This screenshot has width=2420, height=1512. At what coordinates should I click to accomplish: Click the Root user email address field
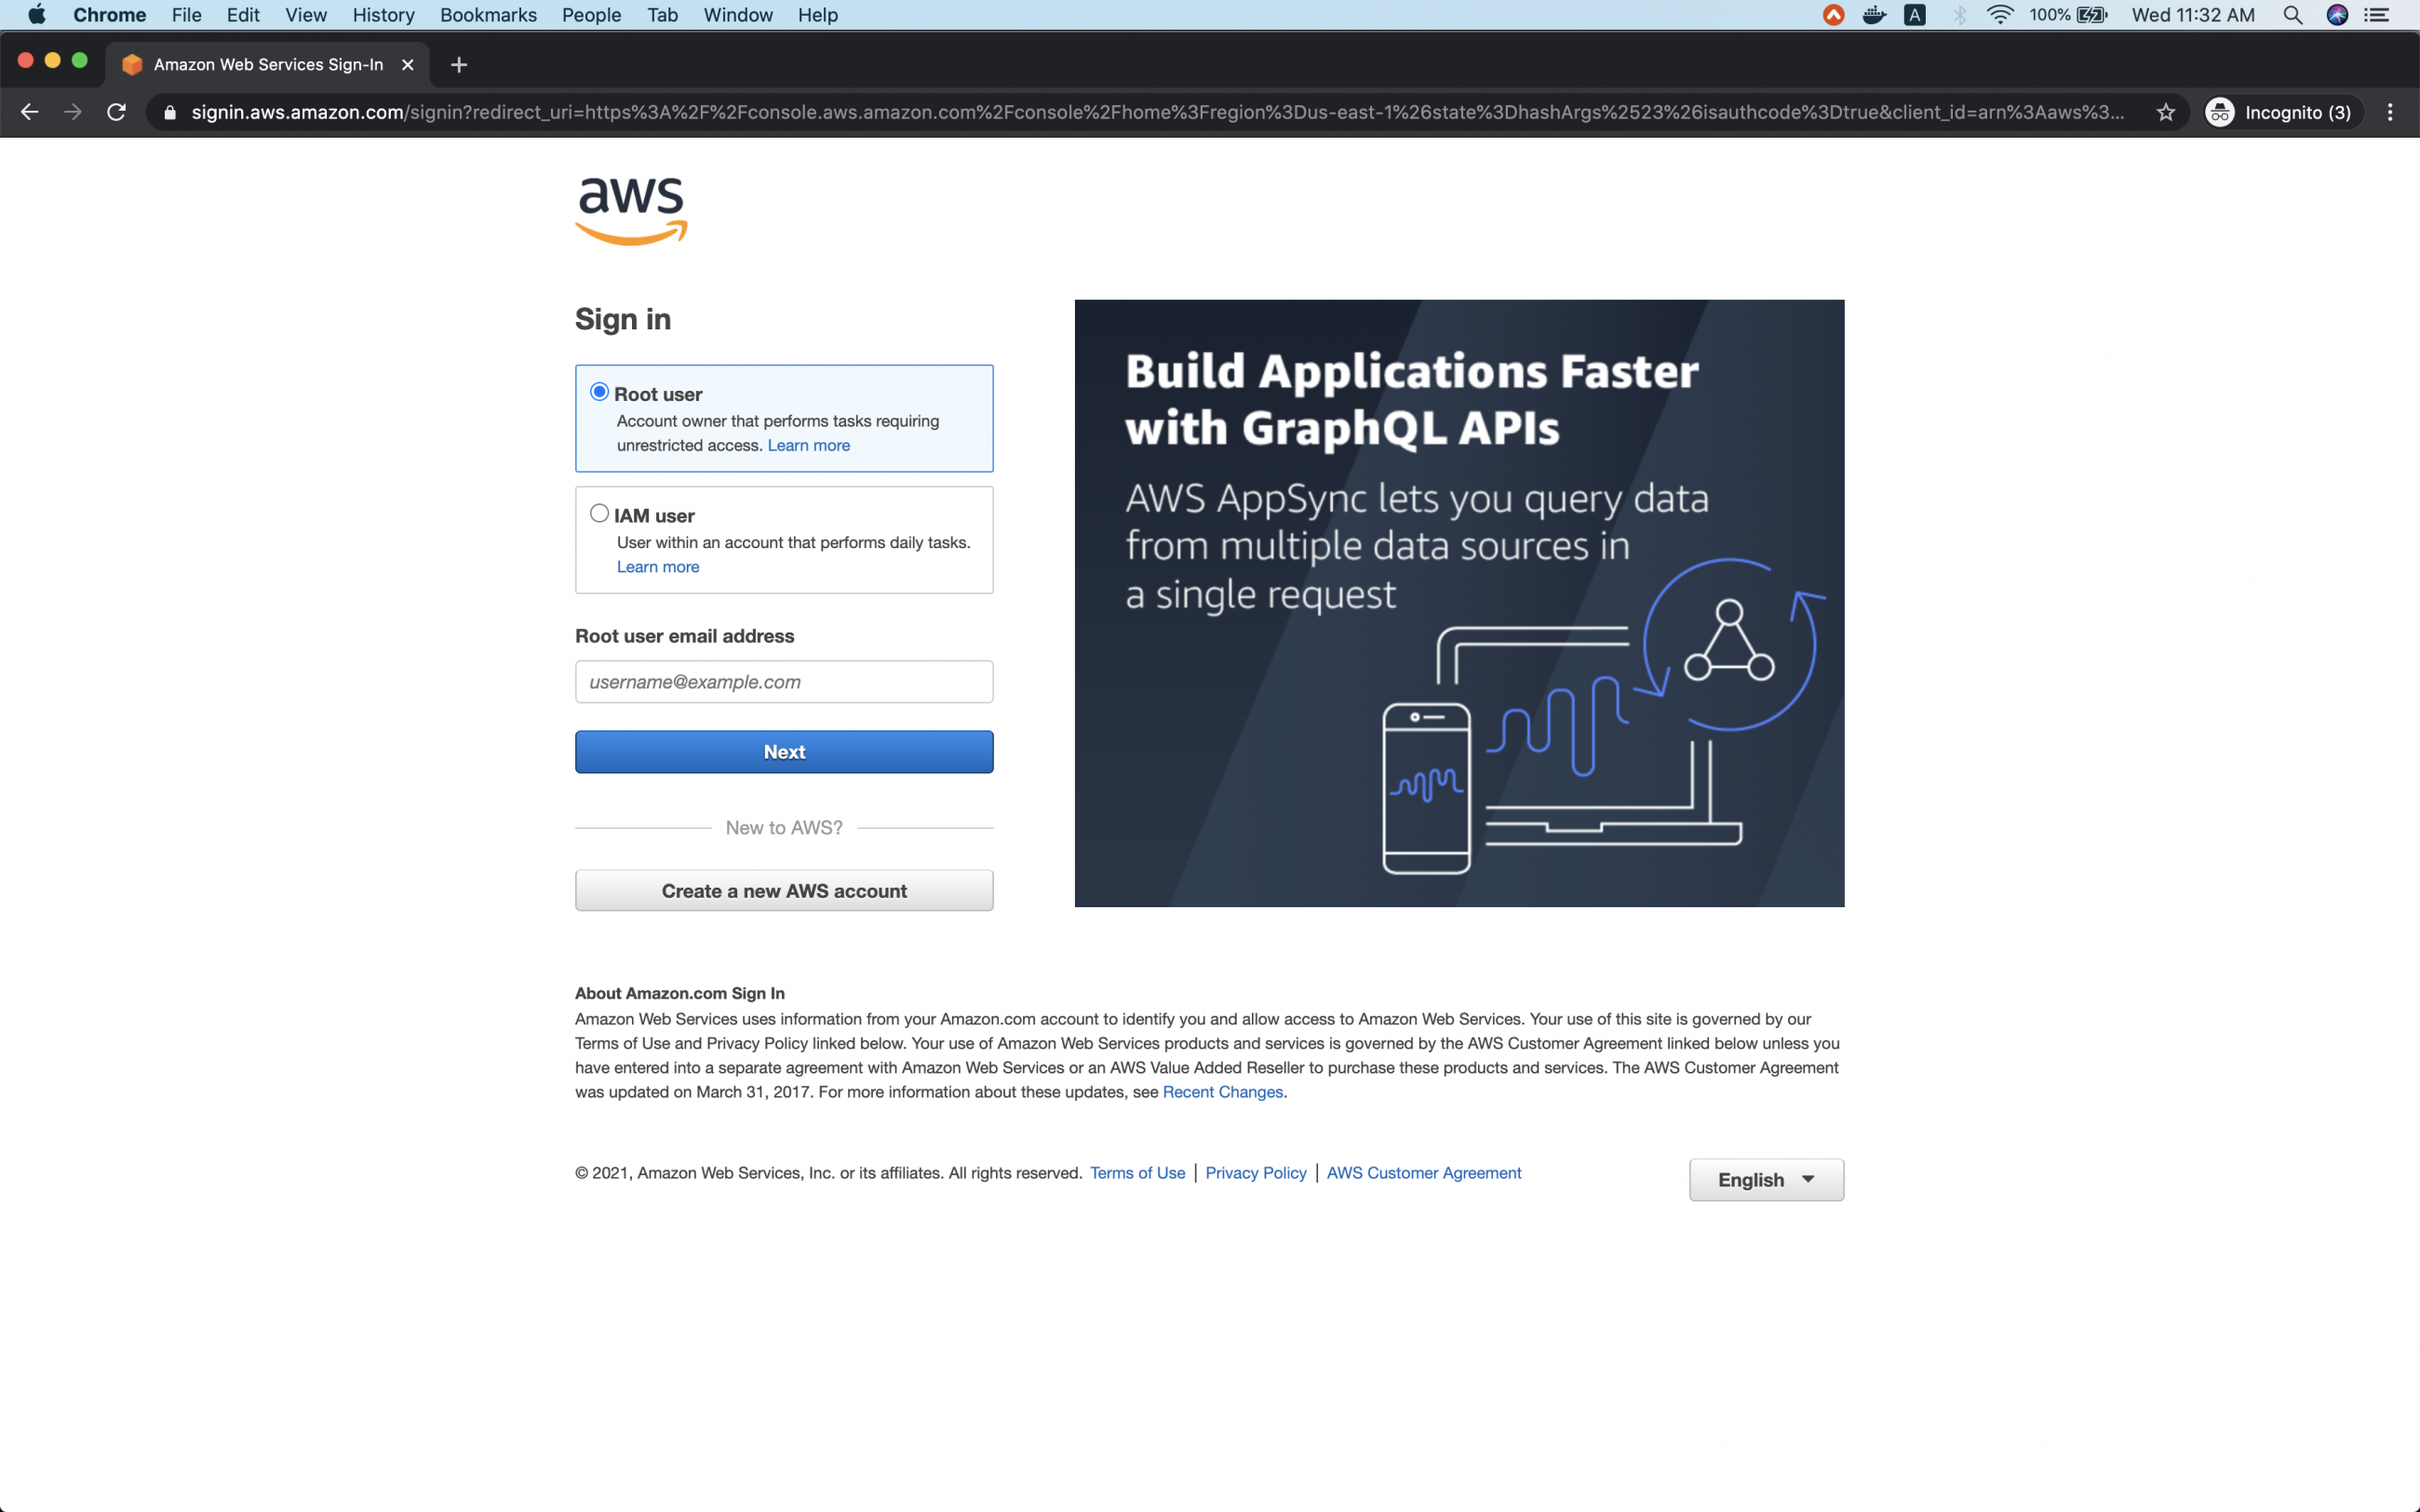pos(783,681)
